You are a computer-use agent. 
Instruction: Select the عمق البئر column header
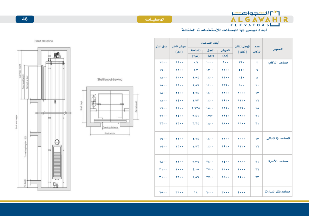tap(162, 46)
